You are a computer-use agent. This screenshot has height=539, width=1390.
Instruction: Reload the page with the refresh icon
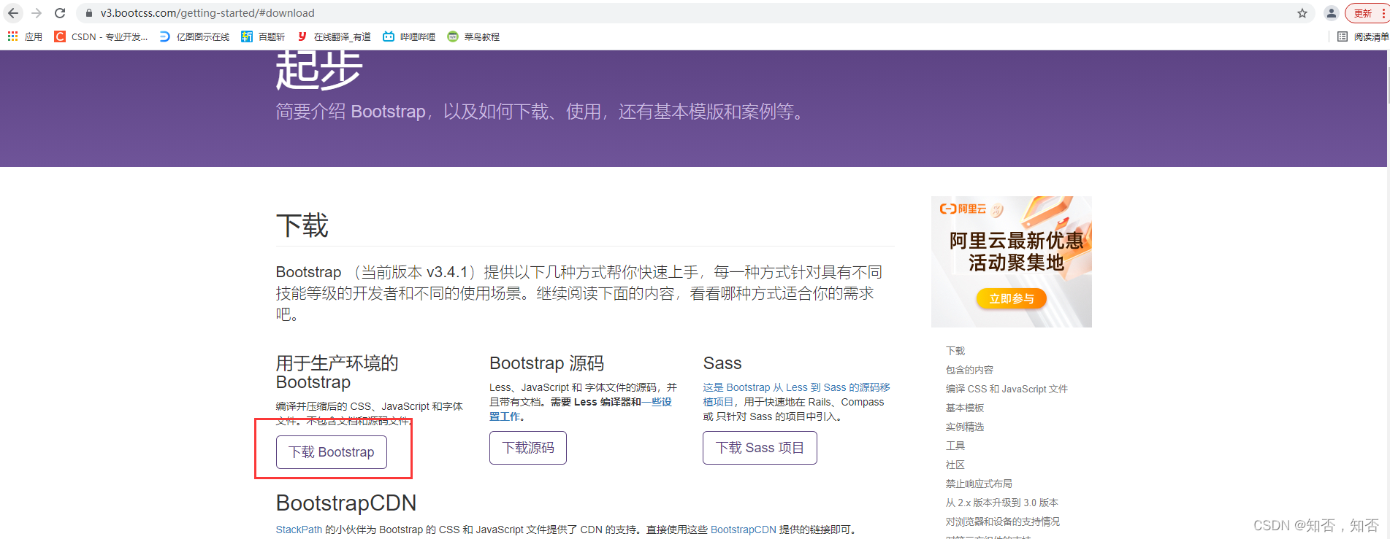[61, 13]
